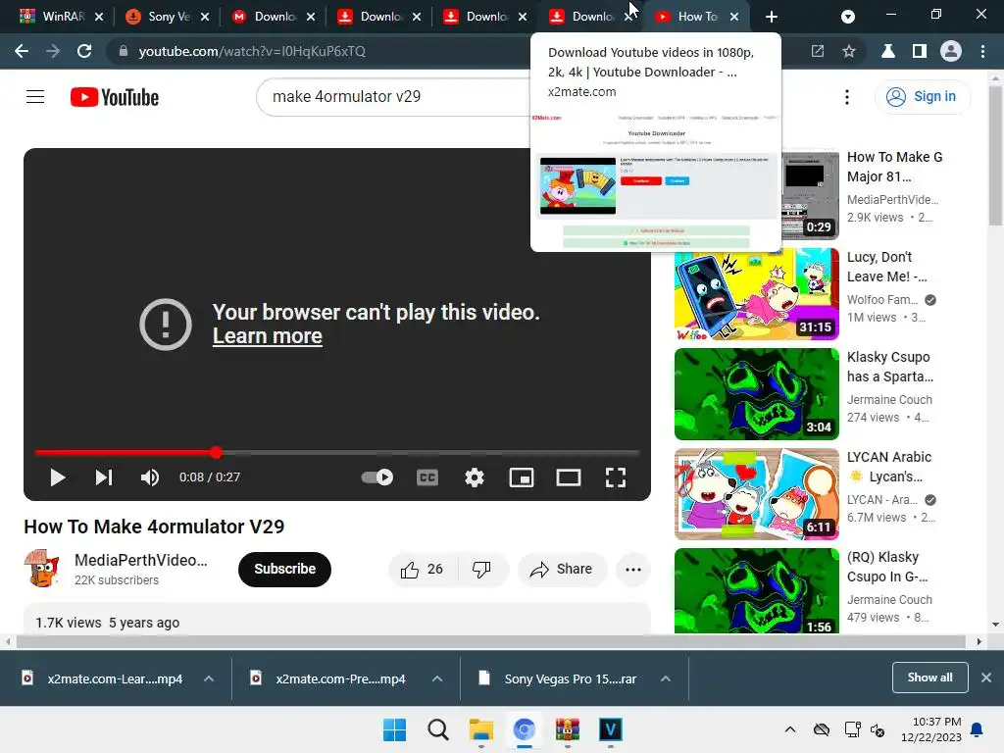This screenshot has height=753, width=1004.
Task: Go forward in browser history
Action: point(53,51)
